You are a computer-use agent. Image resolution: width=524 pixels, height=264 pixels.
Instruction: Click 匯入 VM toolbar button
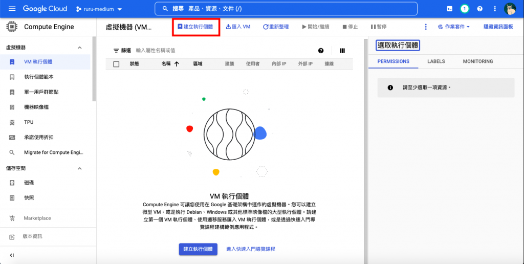pos(238,27)
